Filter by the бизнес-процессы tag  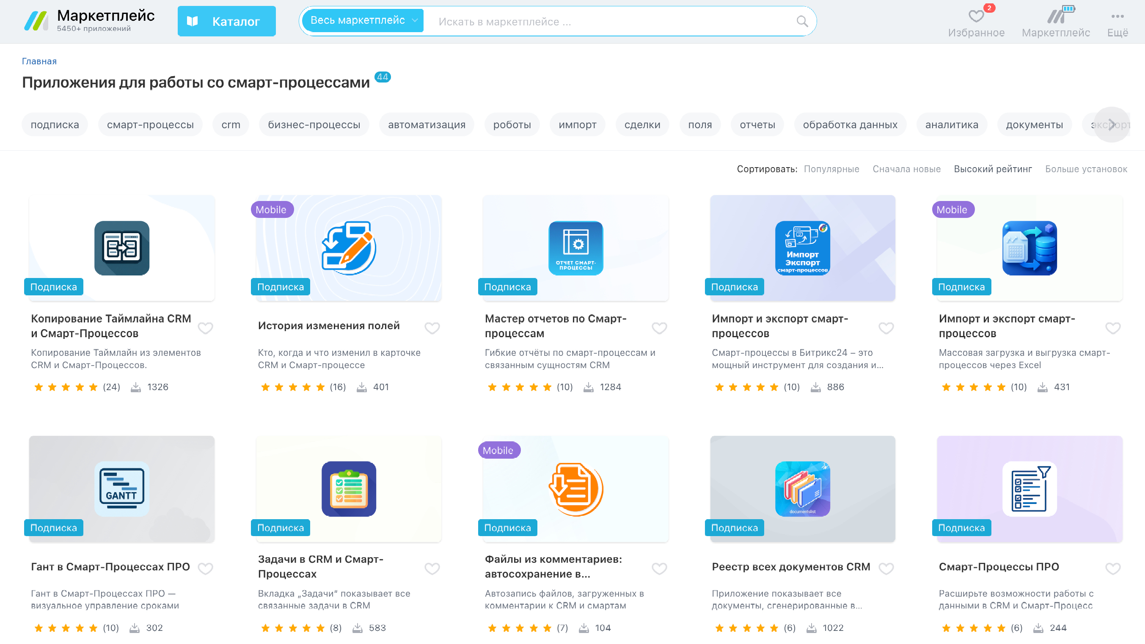314,124
